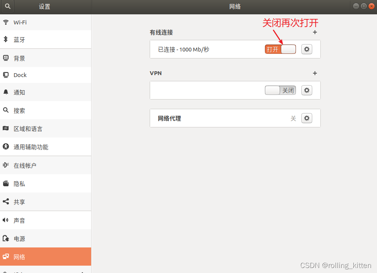
Task: Click the 网络 window title
Action: point(235,7)
